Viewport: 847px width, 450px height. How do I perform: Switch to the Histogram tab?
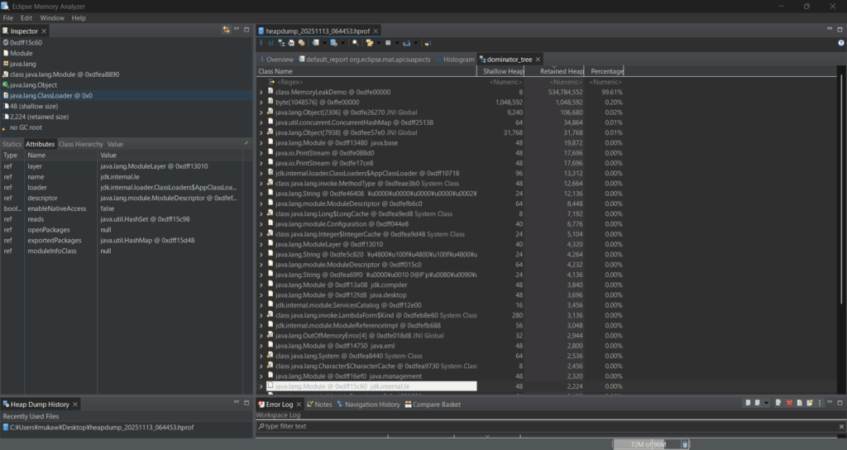click(458, 60)
